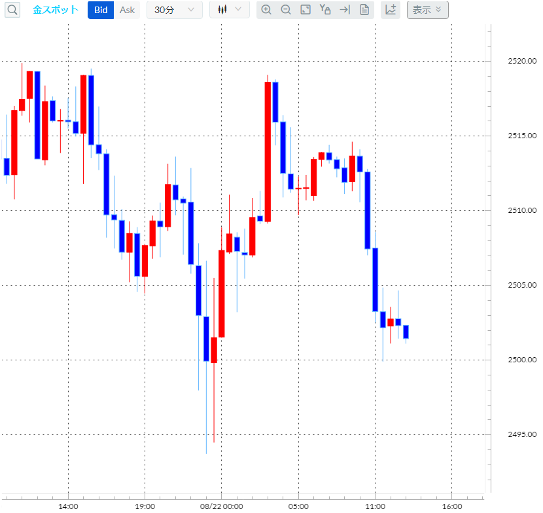Zoom in on the chart
543x513 pixels.
pos(266,10)
